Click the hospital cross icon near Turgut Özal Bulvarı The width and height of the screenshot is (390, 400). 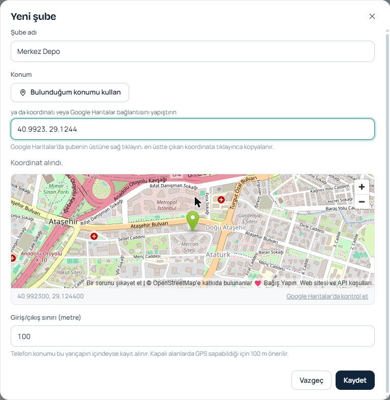[x=221, y=200]
